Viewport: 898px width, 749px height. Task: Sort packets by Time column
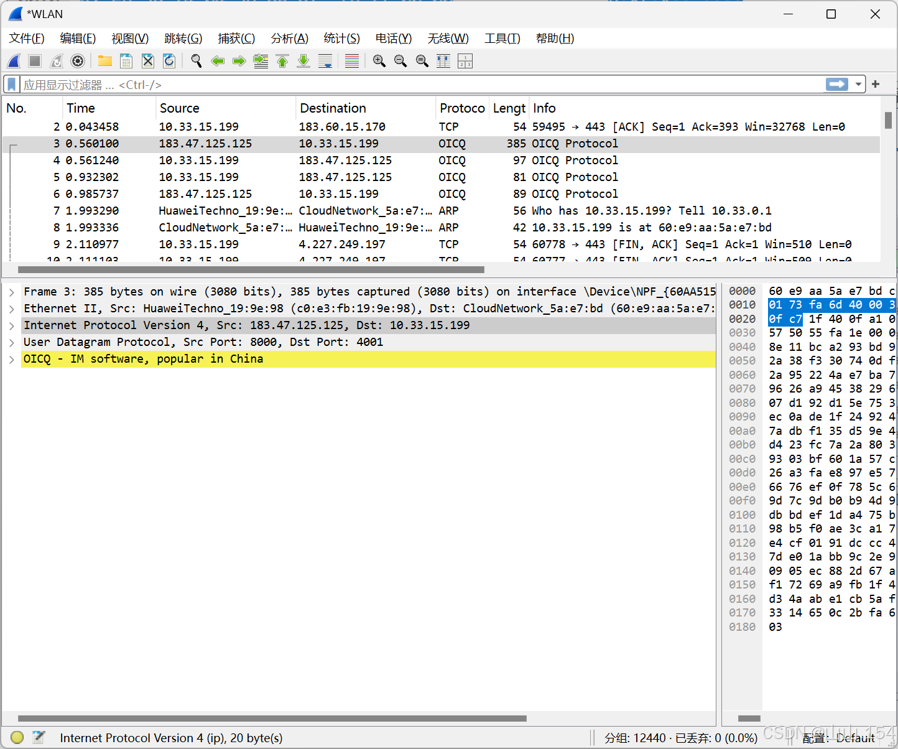point(109,108)
